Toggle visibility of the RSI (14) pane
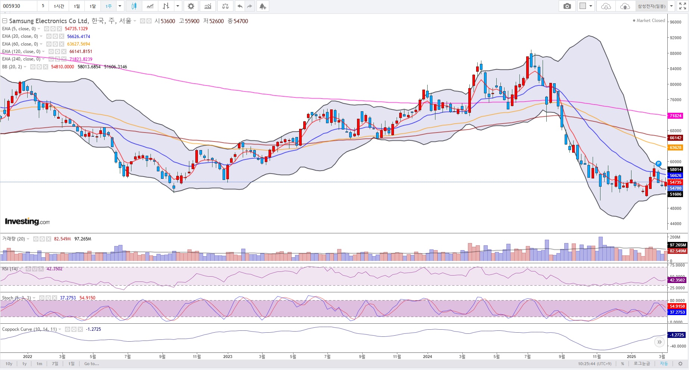 click(28, 269)
